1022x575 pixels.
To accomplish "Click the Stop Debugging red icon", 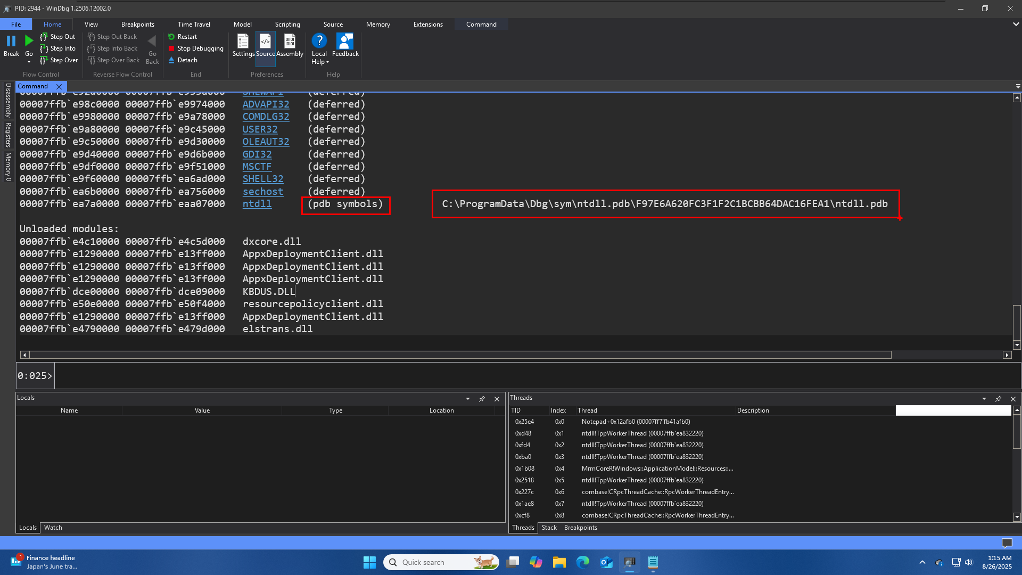I will pos(171,48).
